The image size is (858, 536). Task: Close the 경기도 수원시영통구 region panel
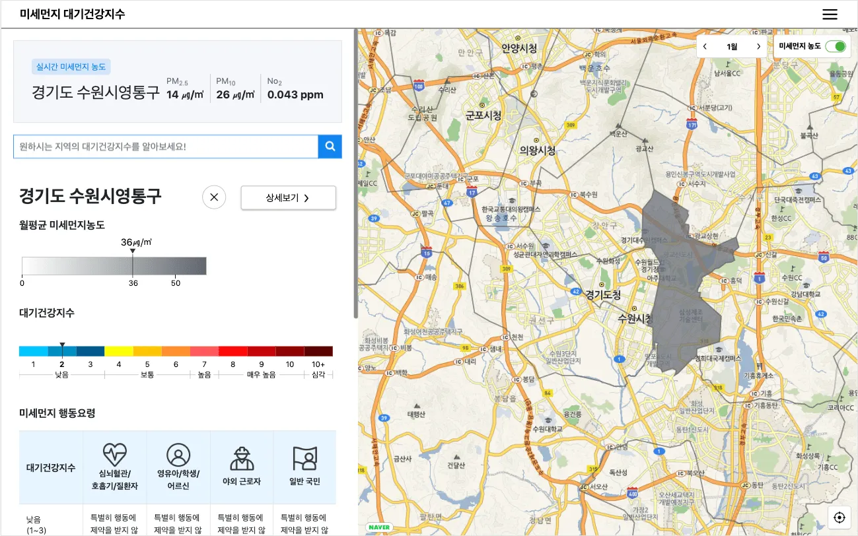point(214,197)
